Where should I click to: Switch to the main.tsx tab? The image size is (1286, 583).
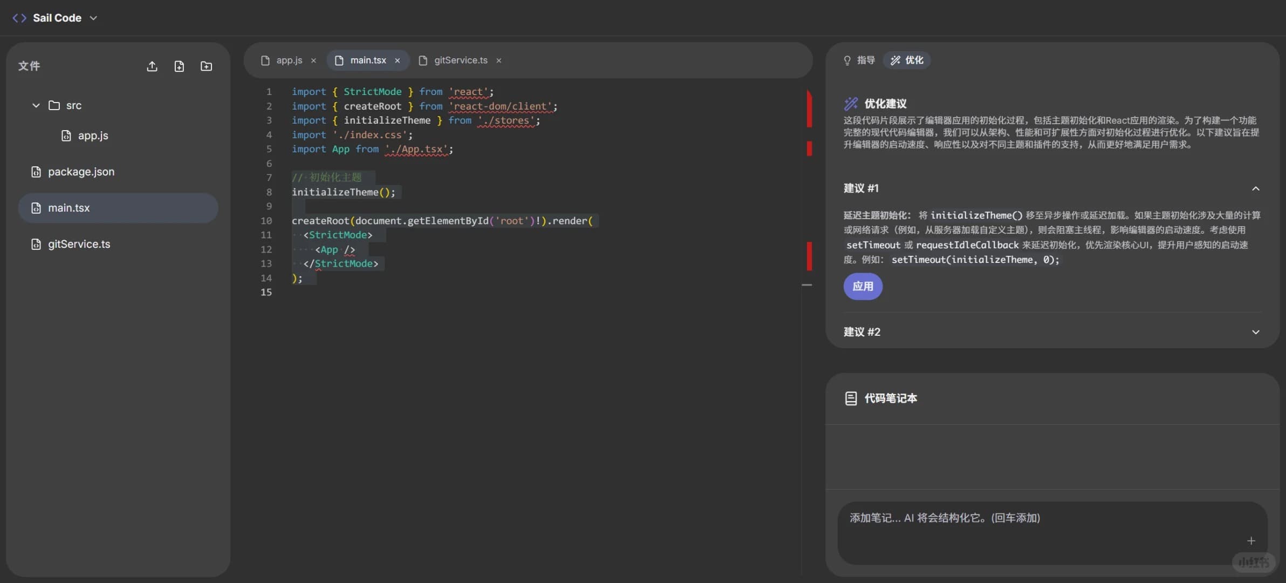coord(368,60)
